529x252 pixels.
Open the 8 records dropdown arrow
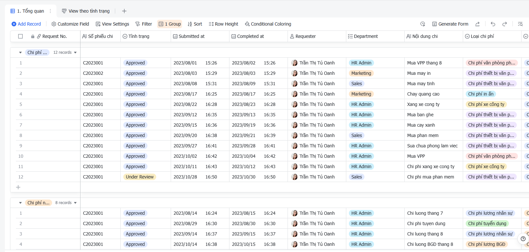75,203
